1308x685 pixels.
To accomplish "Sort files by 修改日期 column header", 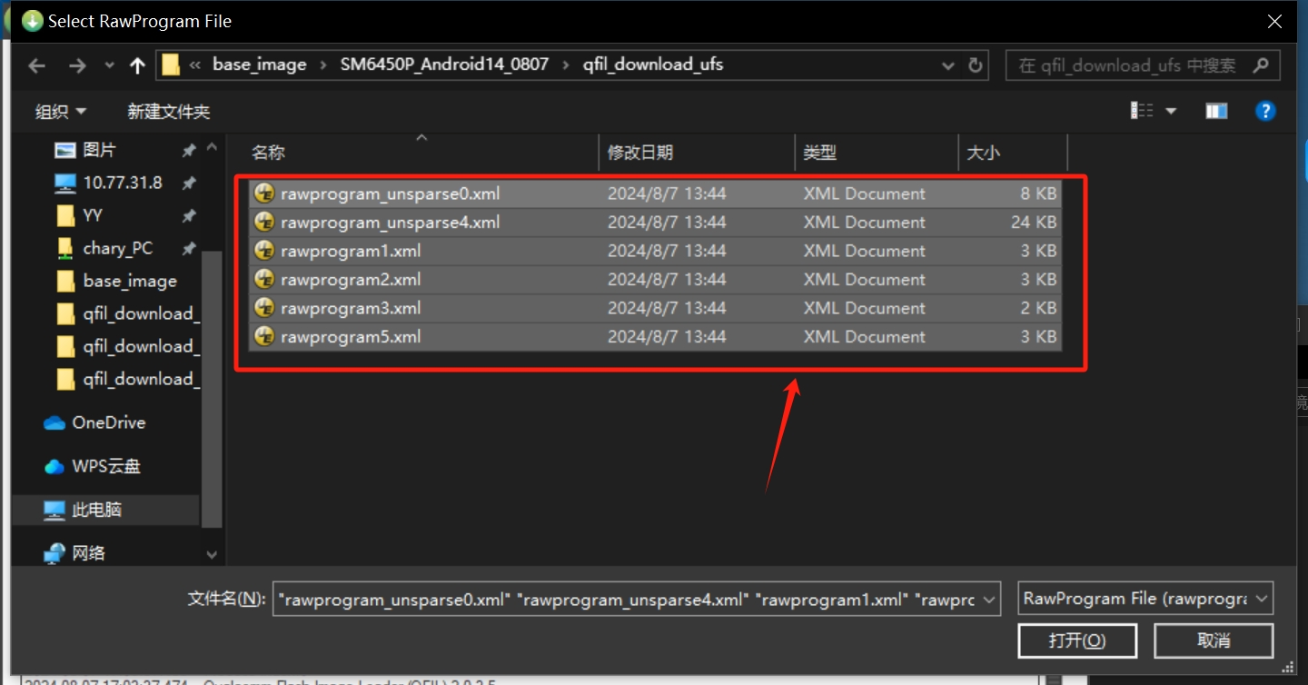I will point(640,153).
